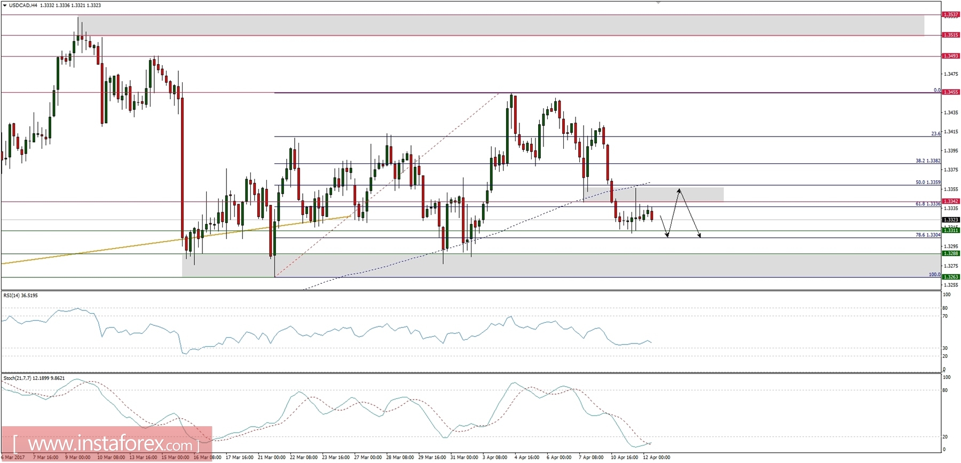Select the 1.3455 red price label
Image resolution: width=961 pixels, height=463 pixels.
point(950,92)
